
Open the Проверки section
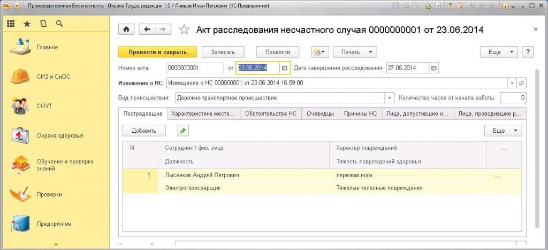tap(49, 194)
